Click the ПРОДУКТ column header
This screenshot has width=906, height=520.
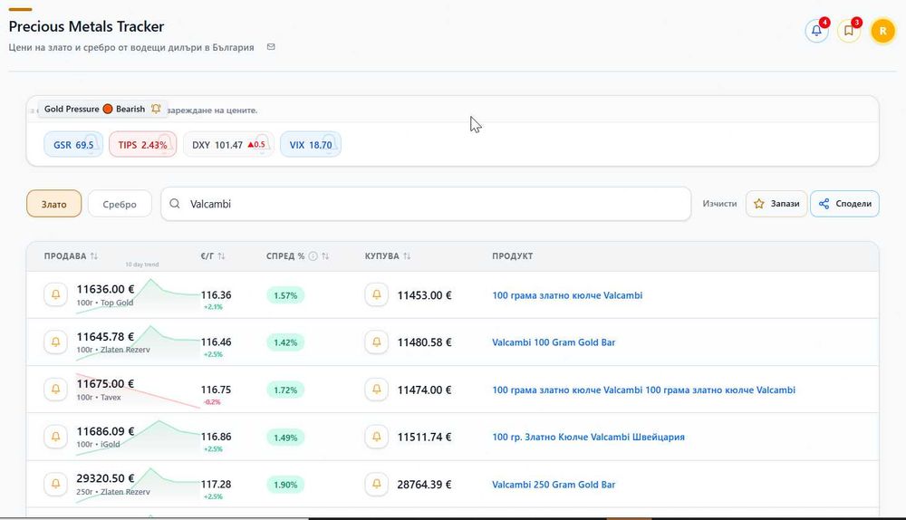(x=513, y=256)
